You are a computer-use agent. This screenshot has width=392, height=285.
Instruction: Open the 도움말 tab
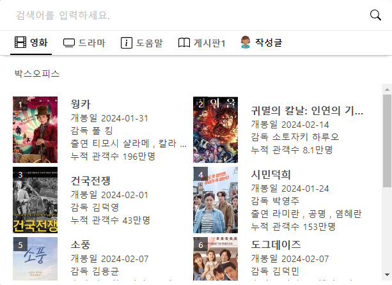coord(142,43)
